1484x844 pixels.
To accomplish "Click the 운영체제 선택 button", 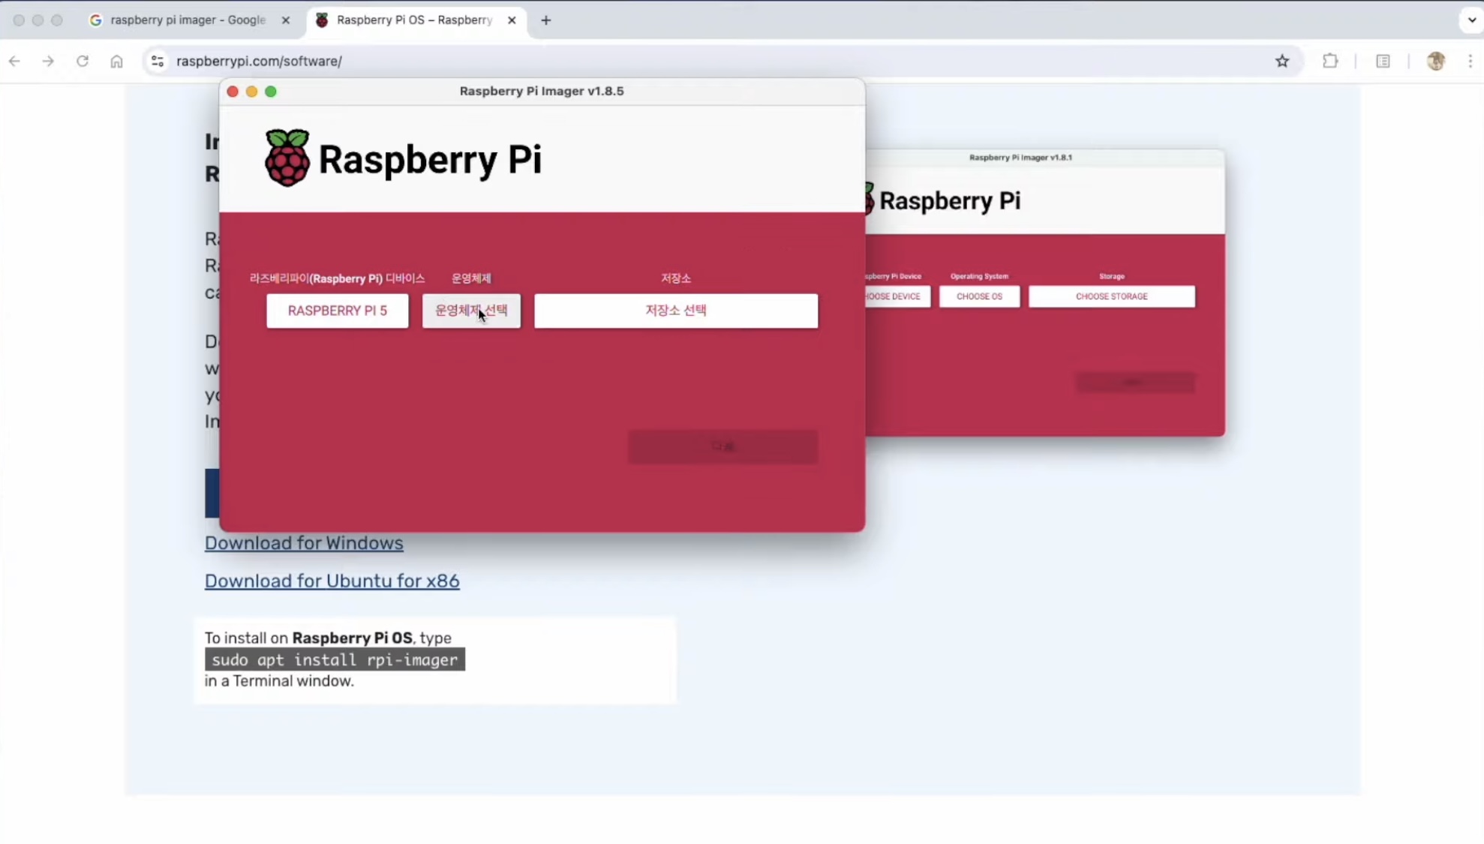I will [x=471, y=311].
